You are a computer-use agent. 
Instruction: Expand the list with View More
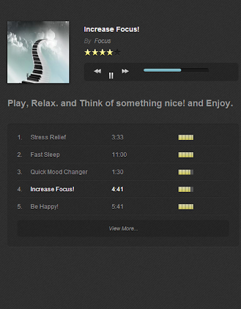pos(123,229)
